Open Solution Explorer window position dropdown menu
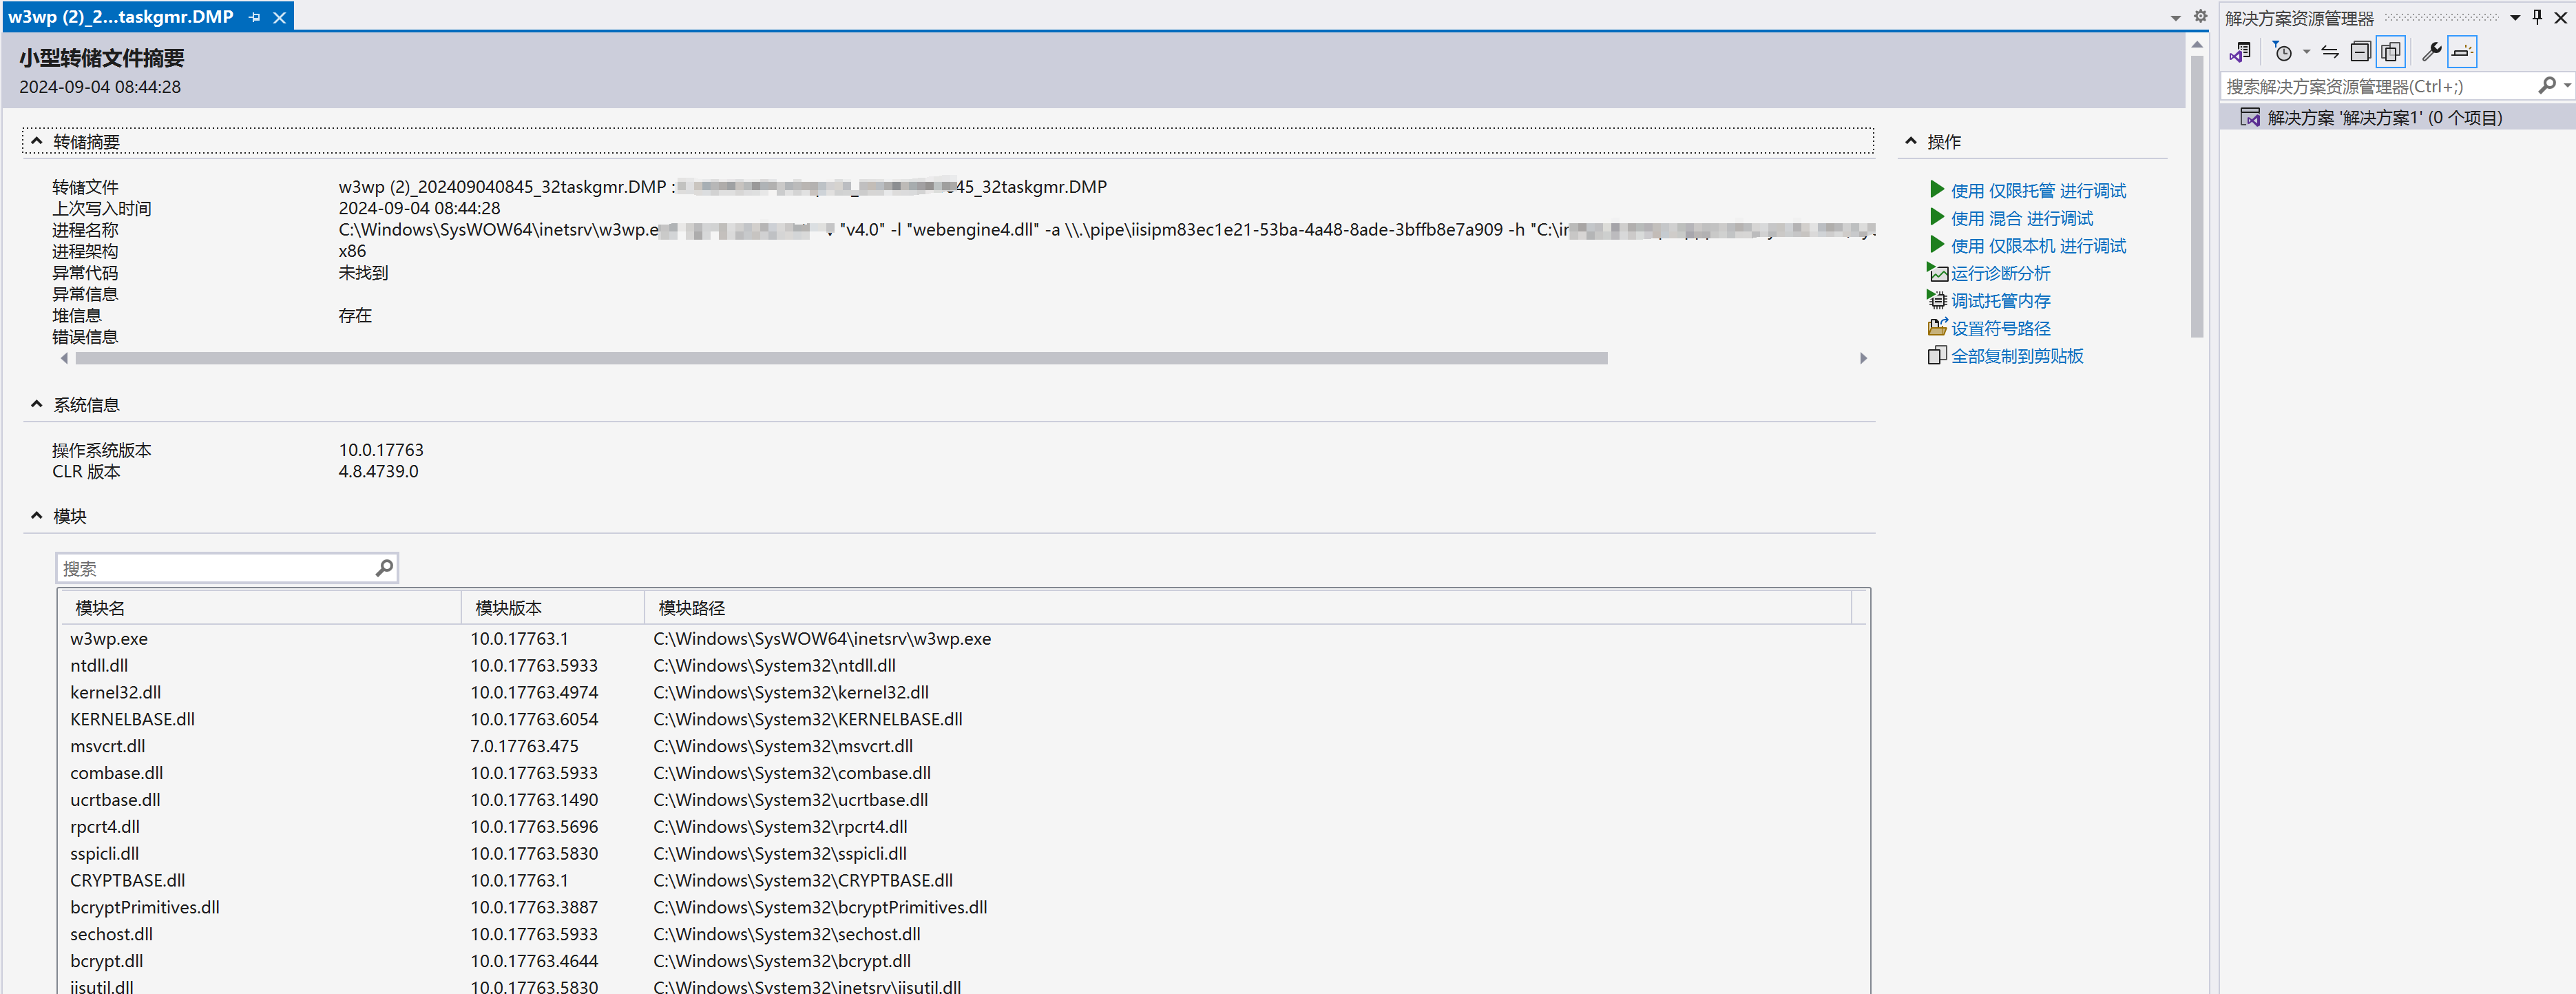The height and width of the screenshot is (994, 2576). (x=2515, y=17)
